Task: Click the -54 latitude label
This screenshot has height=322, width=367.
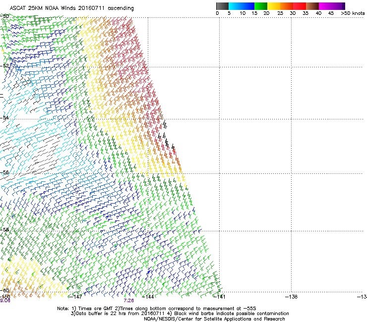Action: tap(4, 117)
